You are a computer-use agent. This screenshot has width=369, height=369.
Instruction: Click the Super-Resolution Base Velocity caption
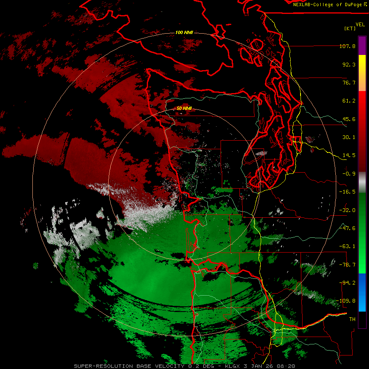tap(184, 366)
